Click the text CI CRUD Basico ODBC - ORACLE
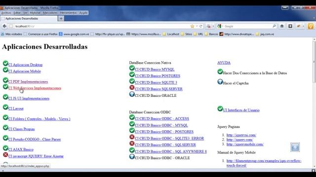Viewport: 316px width, 177px height. point(162,158)
